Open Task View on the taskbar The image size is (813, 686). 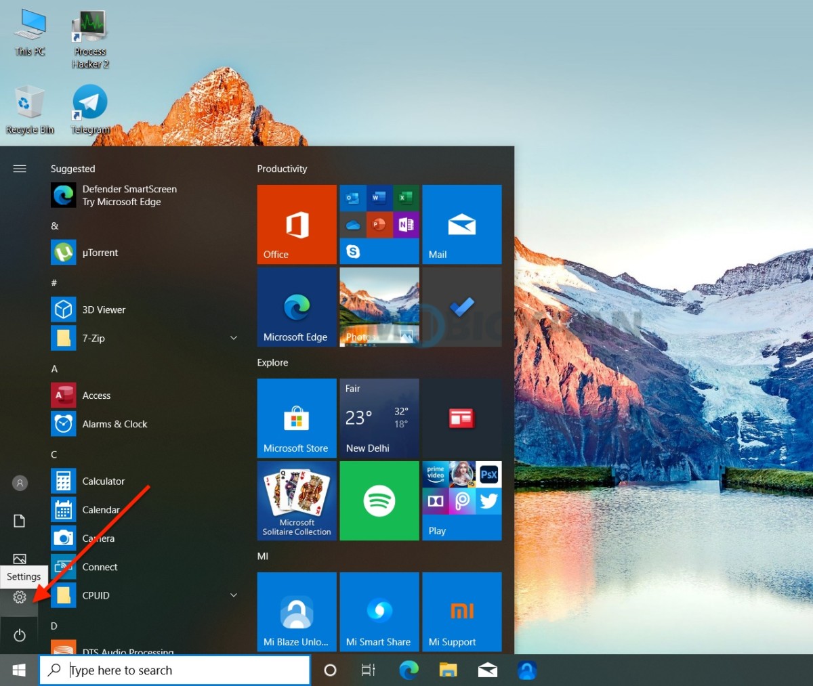click(x=368, y=670)
